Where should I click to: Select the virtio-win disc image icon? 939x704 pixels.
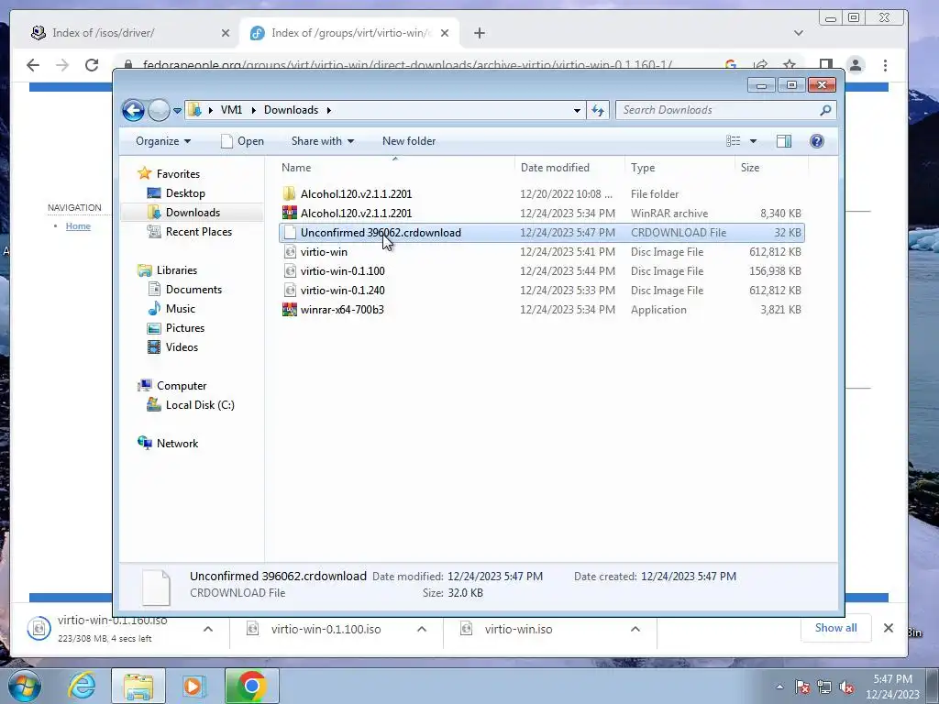click(290, 252)
